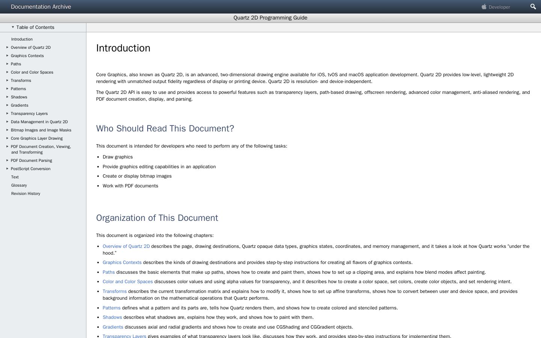
Task: Expand the Data Management in Quartz 2D arrow
Action: tap(7, 122)
